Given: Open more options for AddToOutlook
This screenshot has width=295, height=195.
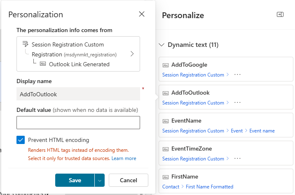Looking at the screenshot, I should pos(237,103).
